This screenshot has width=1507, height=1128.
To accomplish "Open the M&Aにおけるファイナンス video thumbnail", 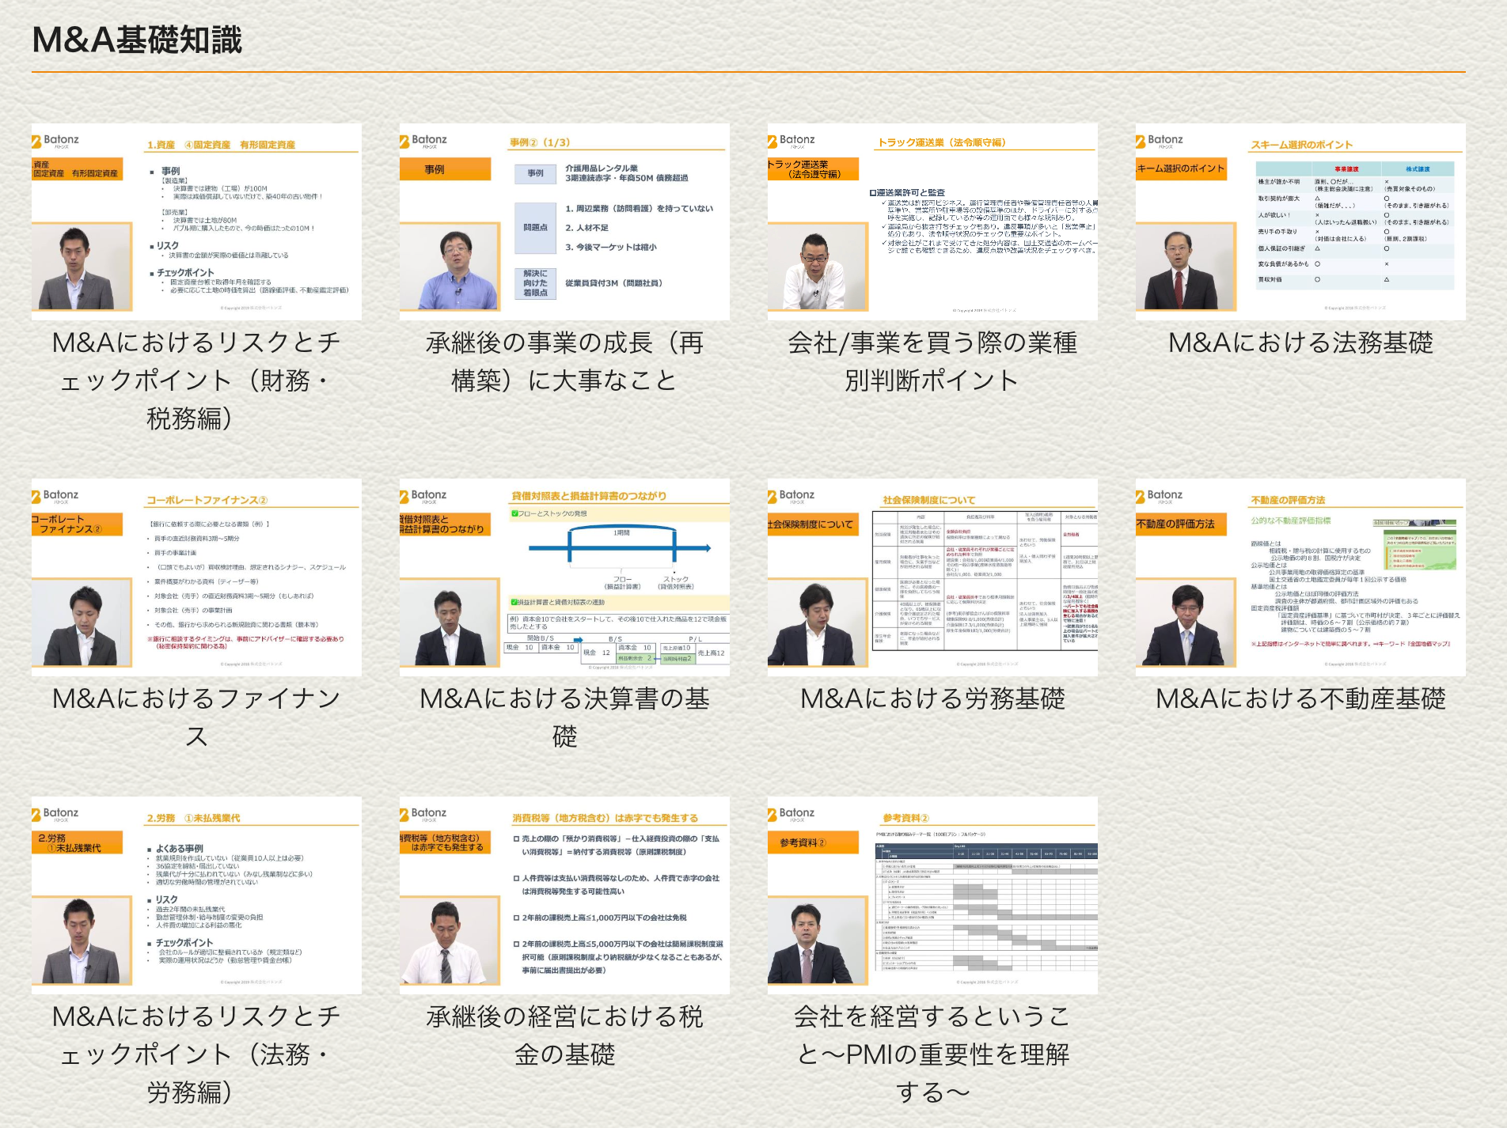I will coord(196,577).
